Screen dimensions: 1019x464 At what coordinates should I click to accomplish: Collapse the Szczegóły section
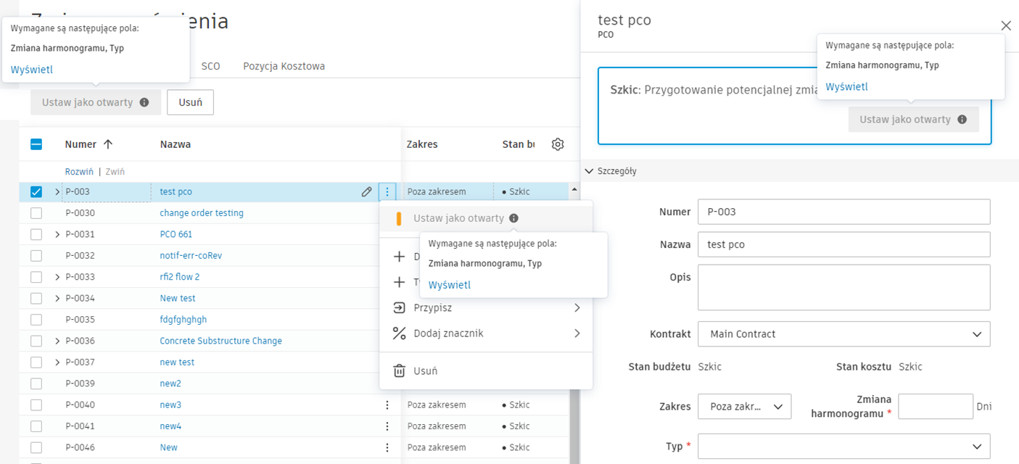[588, 171]
